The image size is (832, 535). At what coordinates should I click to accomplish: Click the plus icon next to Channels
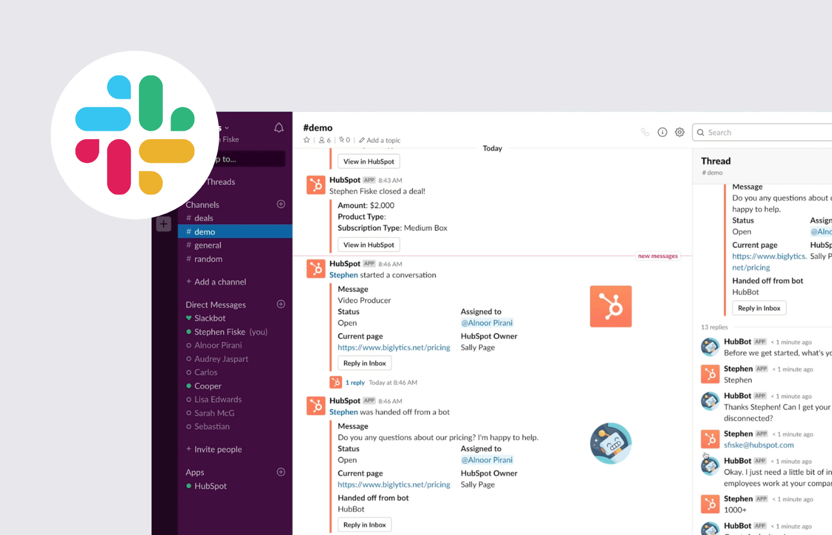(x=281, y=204)
